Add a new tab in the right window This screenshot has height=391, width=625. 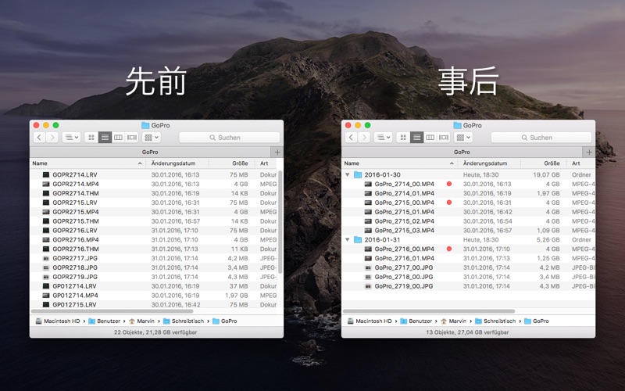pos(589,152)
